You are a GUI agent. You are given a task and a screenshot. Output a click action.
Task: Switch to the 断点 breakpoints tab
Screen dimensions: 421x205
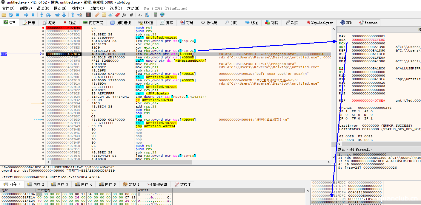click(x=69, y=23)
